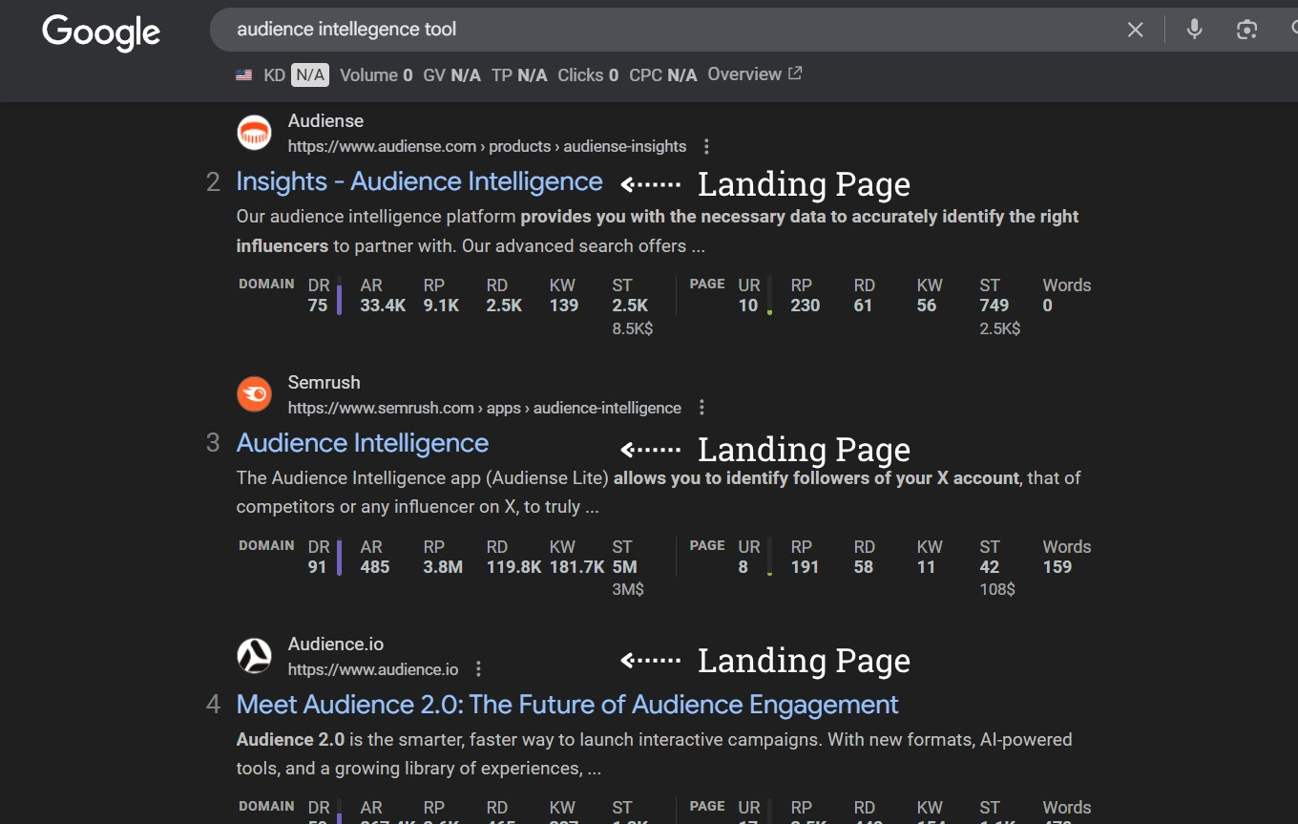Click Audiense domain KW value 139

[564, 306]
